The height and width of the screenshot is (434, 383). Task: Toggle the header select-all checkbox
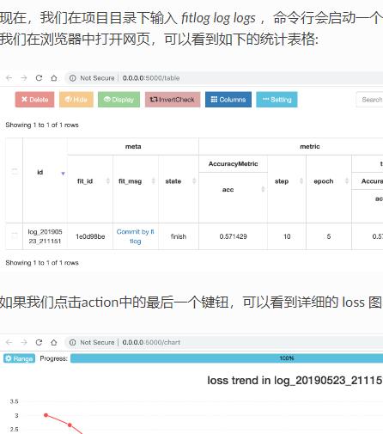tap(15, 171)
